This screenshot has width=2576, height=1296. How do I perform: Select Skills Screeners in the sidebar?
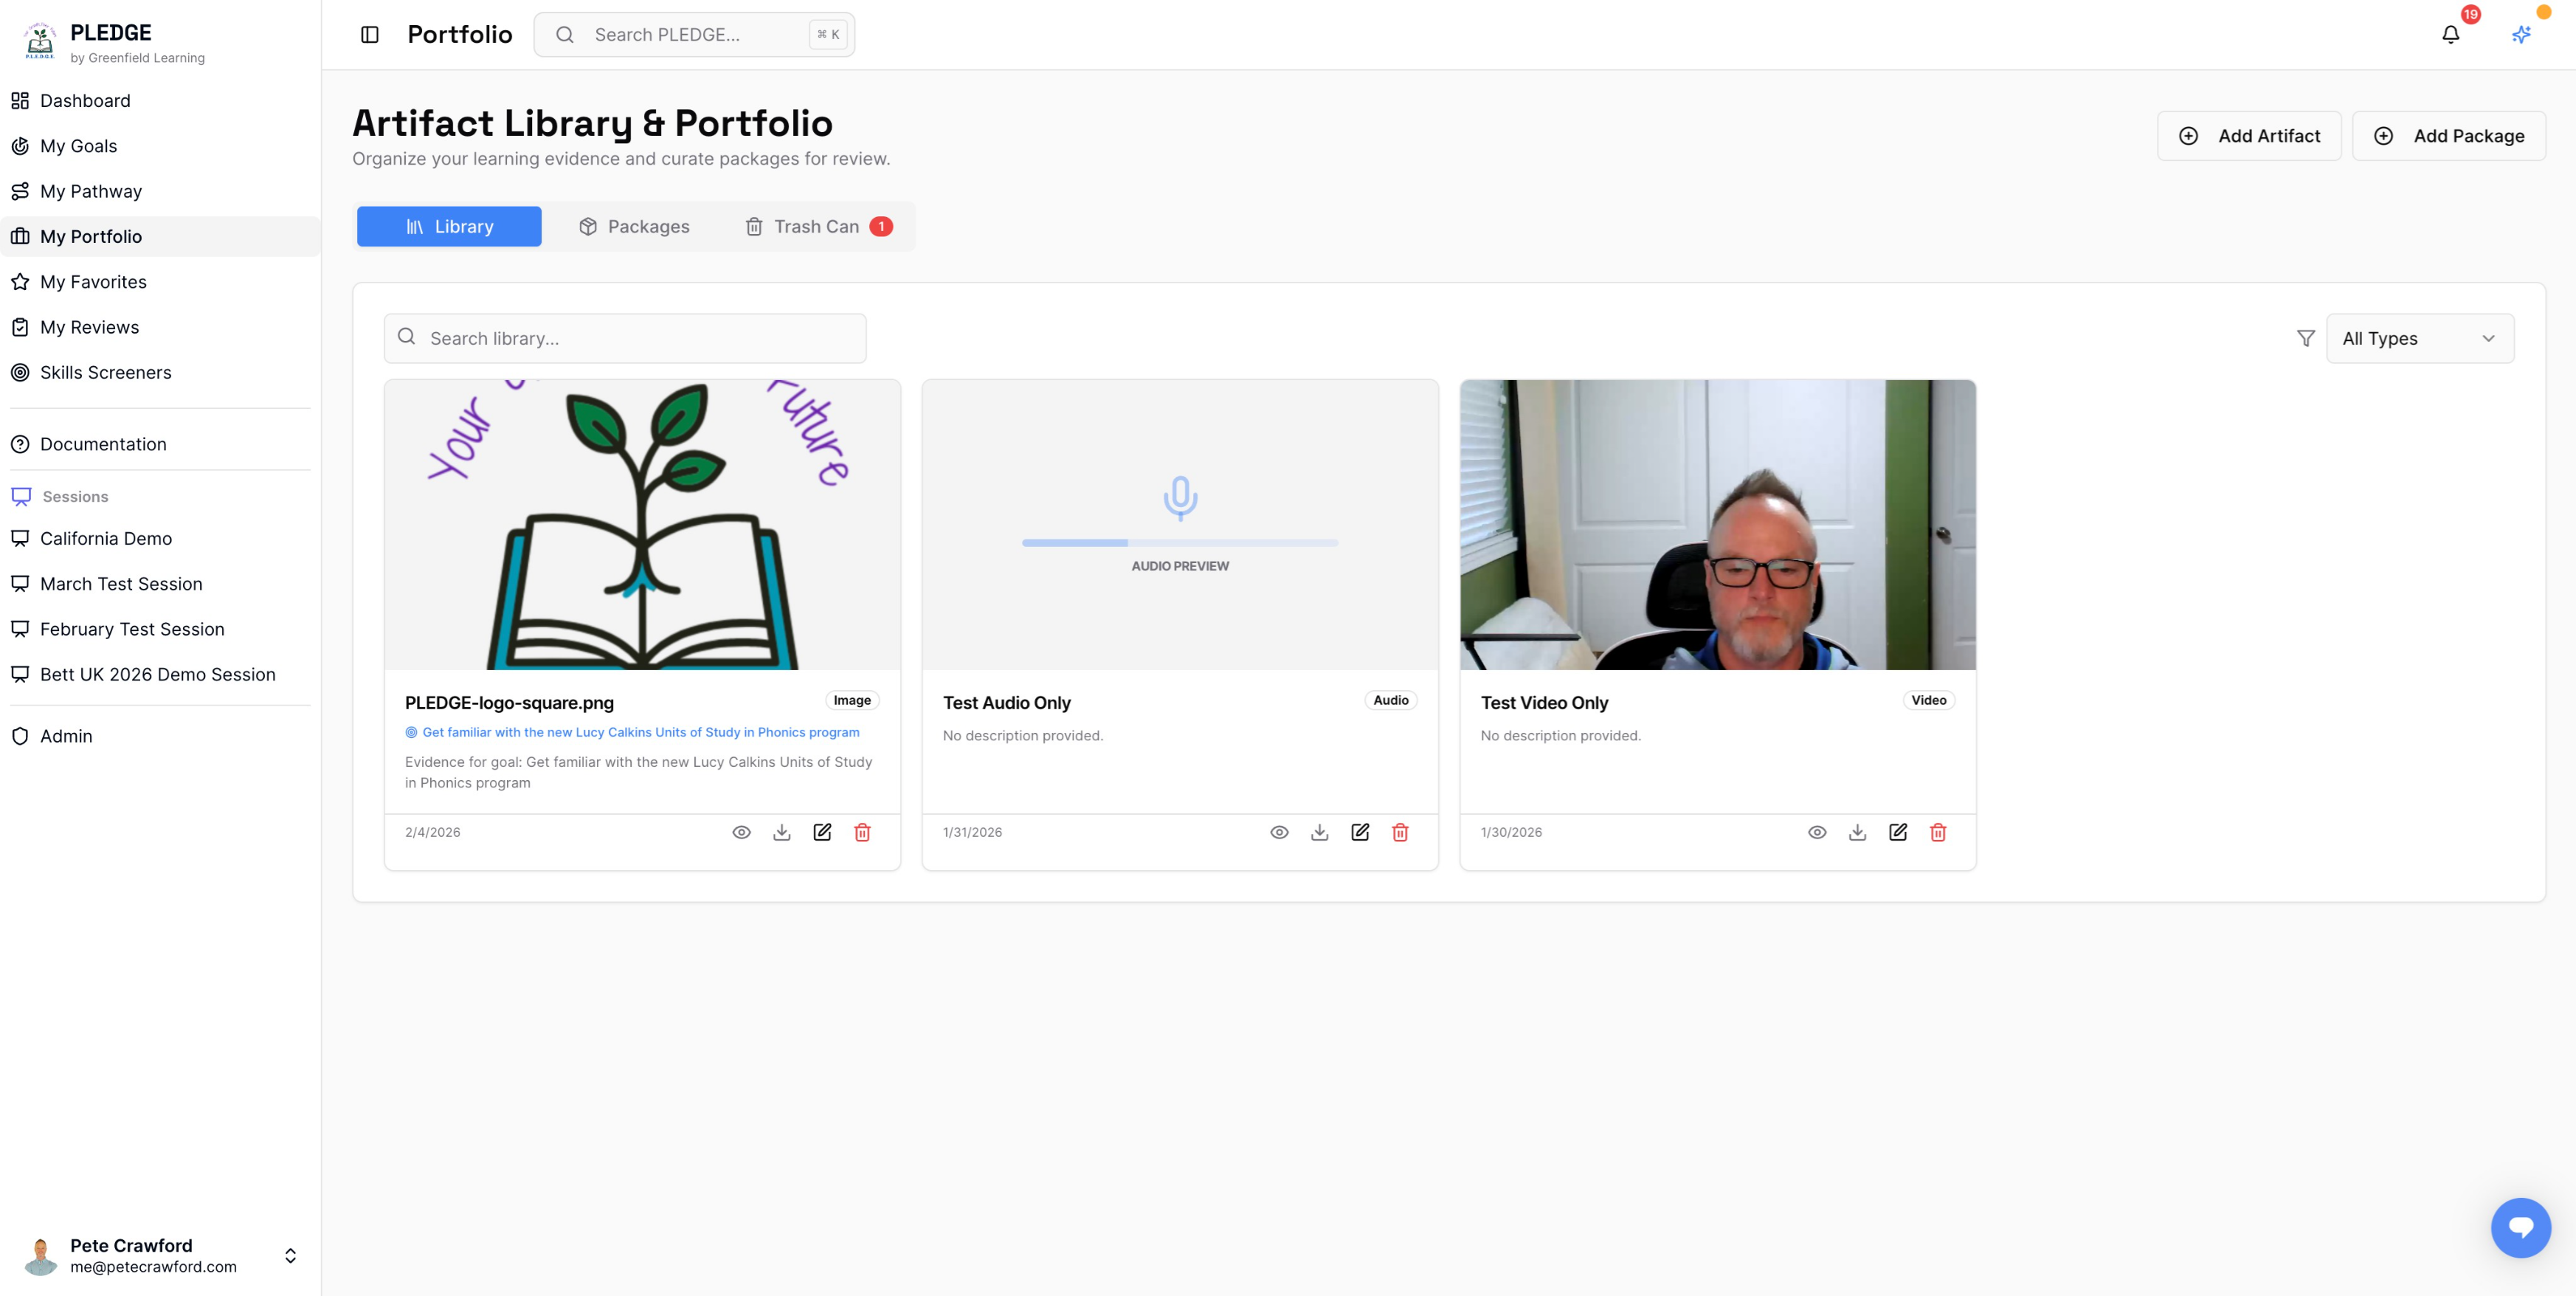click(x=106, y=372)
